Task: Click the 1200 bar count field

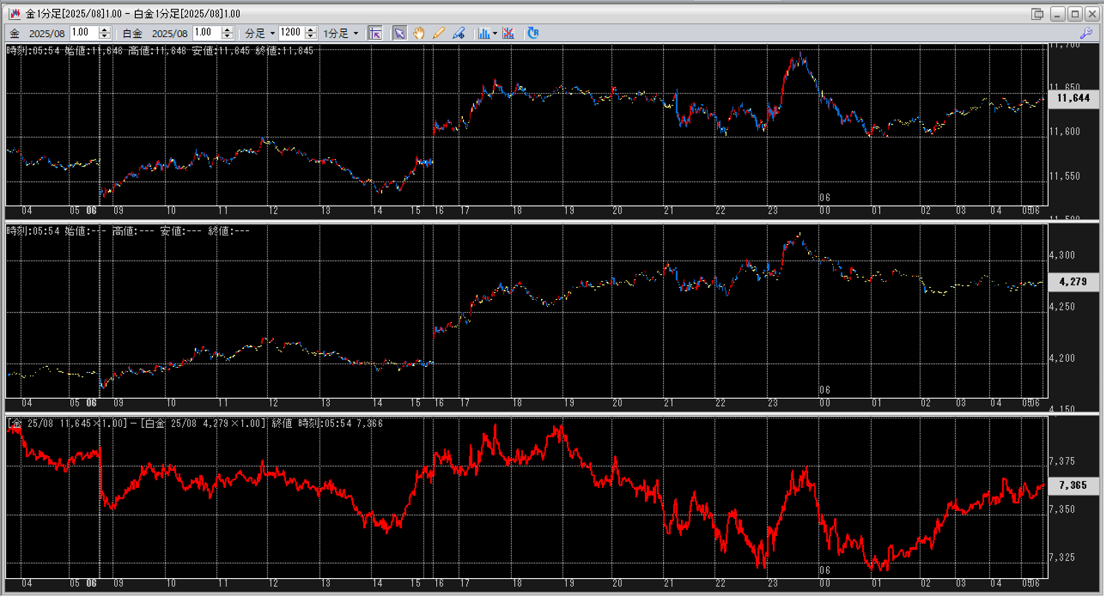Action: [x=291, y=33]
